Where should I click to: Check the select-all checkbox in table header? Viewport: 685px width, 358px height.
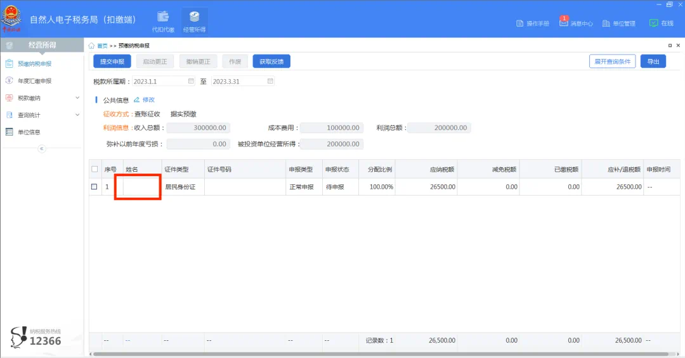tap(95, 169)
